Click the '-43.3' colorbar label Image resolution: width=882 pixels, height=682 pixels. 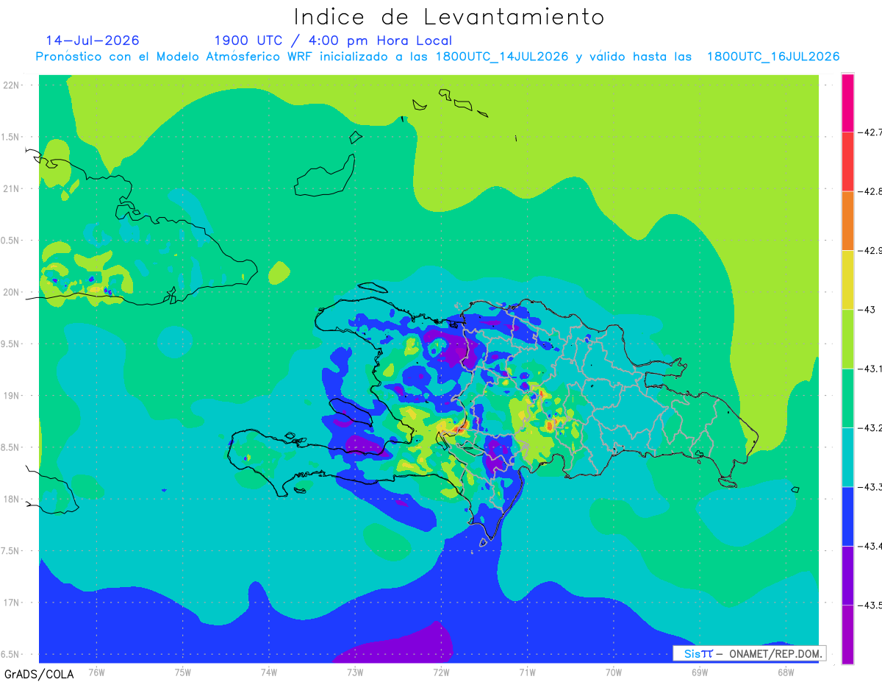tap(870, 487)
